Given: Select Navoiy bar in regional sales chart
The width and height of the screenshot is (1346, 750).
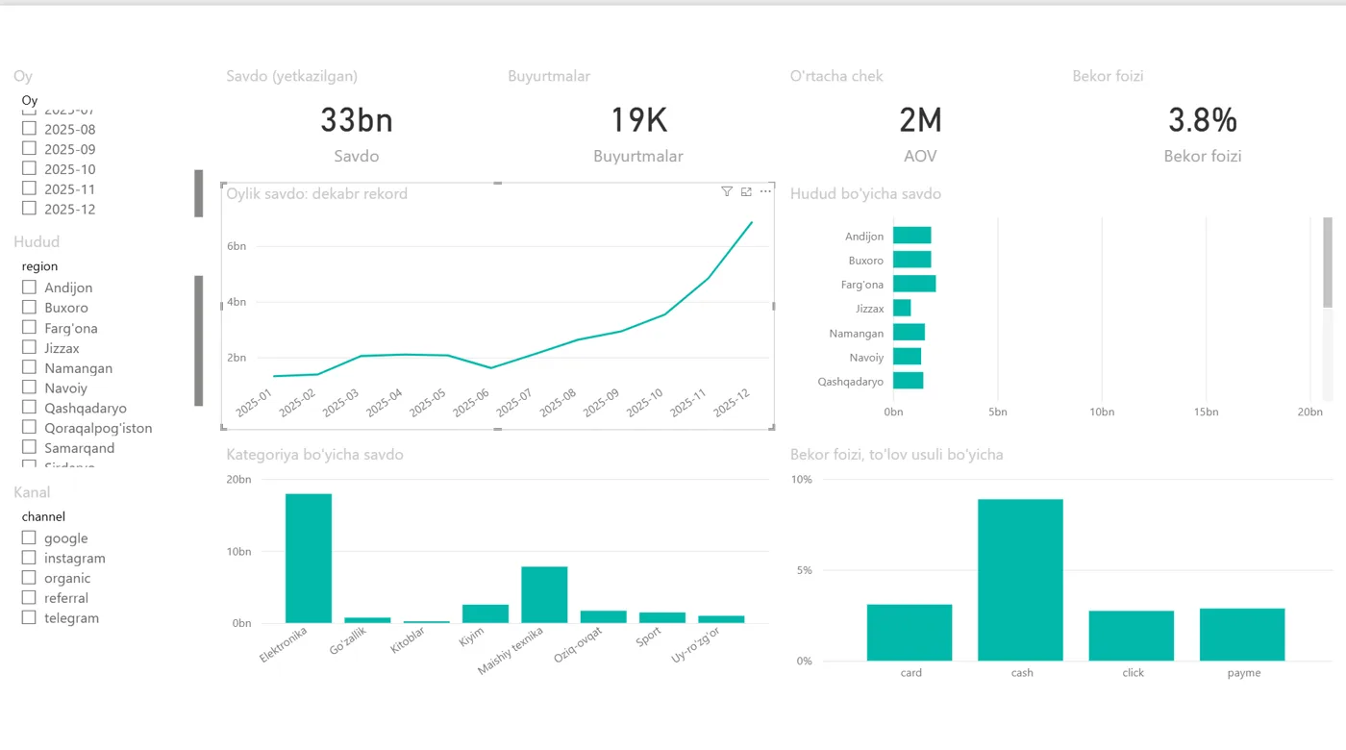Looking at the screenshot, I should tap(907, 357).
